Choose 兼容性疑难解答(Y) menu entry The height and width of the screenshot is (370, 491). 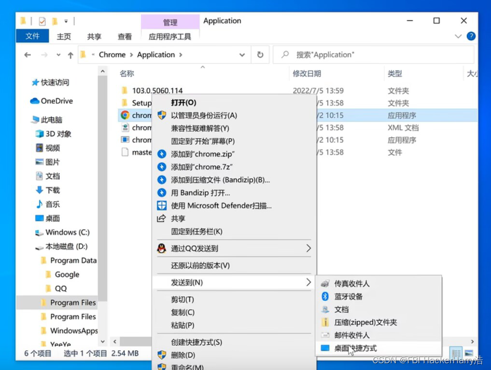point(200,128)
